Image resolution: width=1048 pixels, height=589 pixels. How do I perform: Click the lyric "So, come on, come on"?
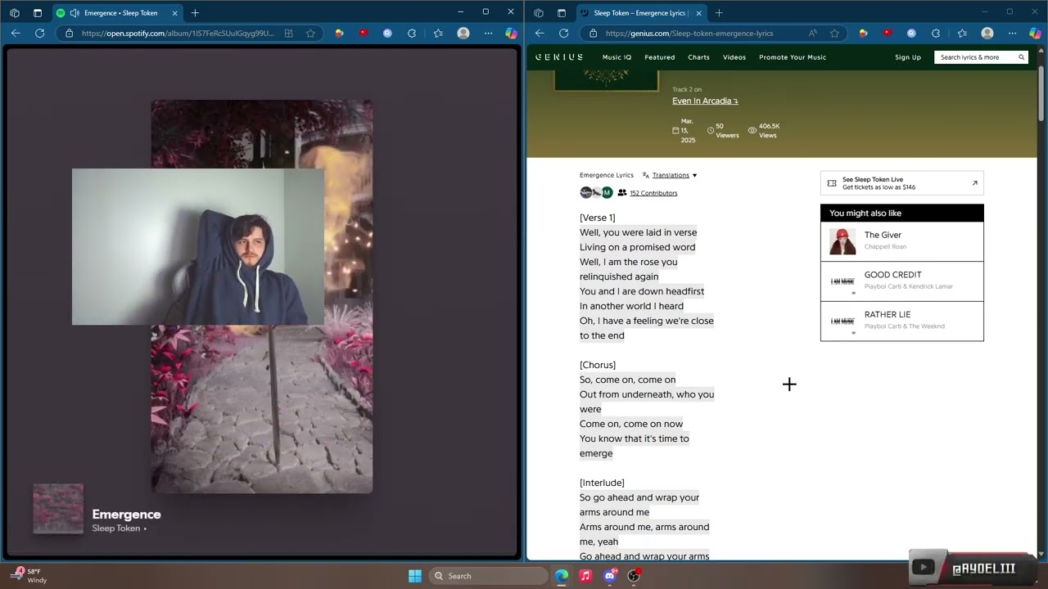[x=628, y=380]
